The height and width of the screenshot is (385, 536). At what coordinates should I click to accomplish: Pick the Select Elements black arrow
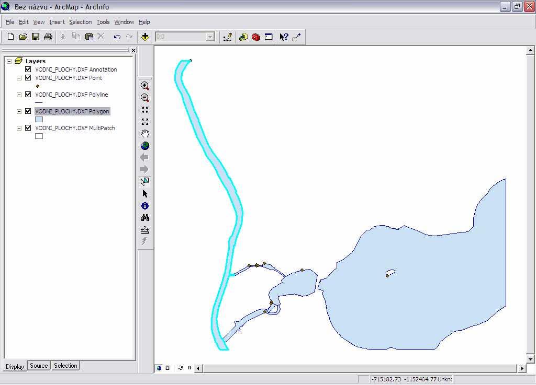click(x=145, y=194)
